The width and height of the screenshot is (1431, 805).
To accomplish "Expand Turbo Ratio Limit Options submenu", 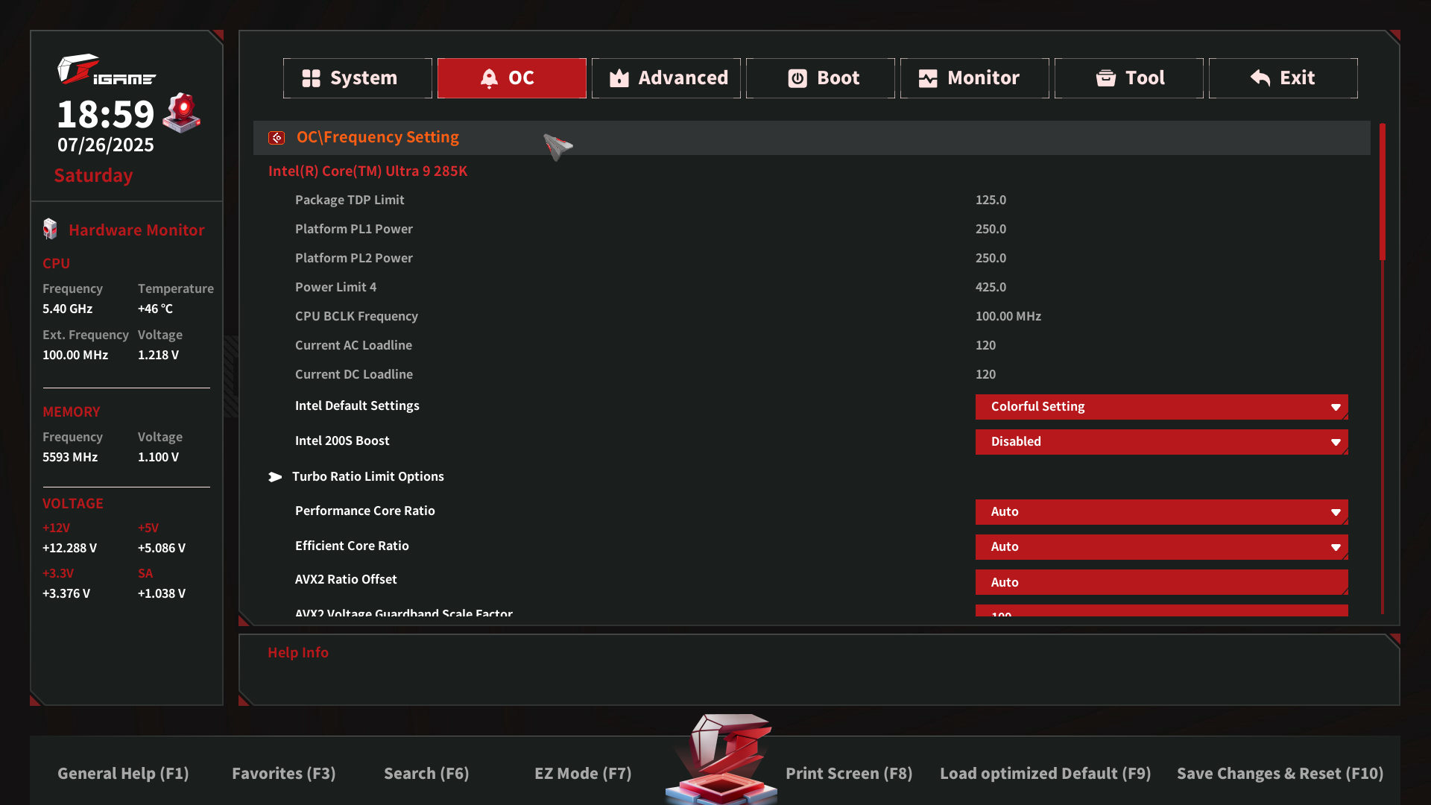I will pyautogui.click(x=367, y=476).
